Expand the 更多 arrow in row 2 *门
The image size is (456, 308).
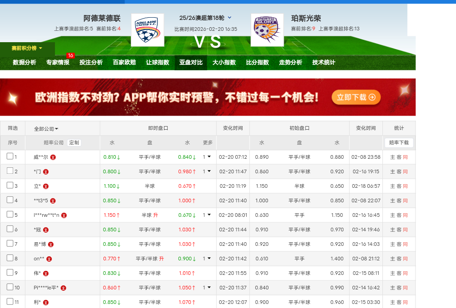tap(209, 171)
